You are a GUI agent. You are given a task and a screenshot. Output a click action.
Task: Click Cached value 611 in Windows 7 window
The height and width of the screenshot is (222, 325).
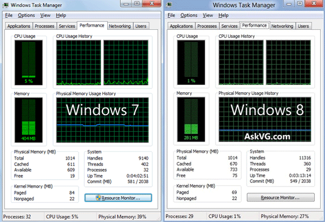coord(71,164)
